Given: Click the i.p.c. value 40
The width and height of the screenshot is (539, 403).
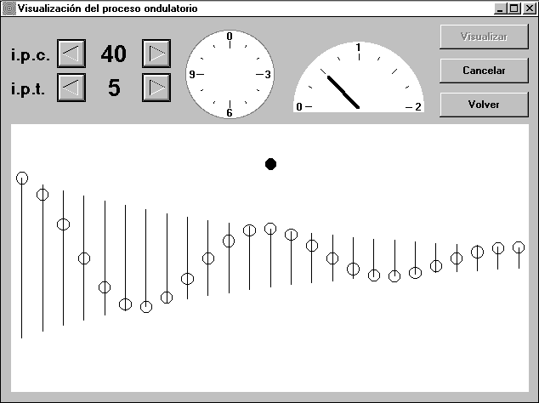Looking at the screenshot, I should click(x=114, y=54).
